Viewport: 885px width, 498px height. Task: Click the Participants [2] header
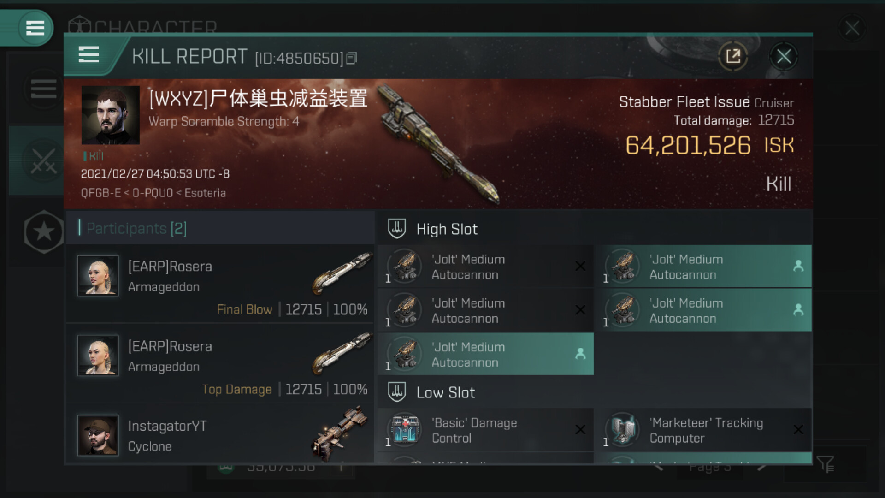point(136,228)
